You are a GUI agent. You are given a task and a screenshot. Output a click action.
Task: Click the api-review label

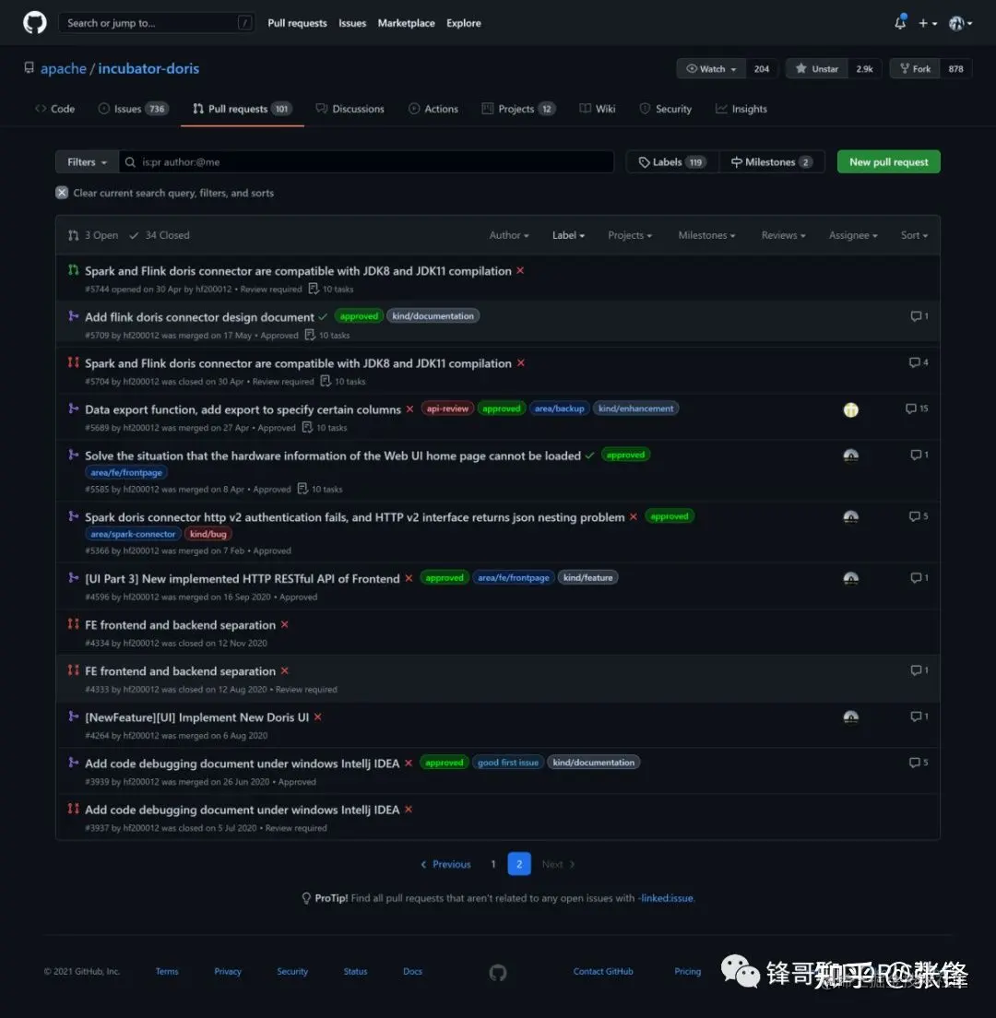[x=447, y=408]
